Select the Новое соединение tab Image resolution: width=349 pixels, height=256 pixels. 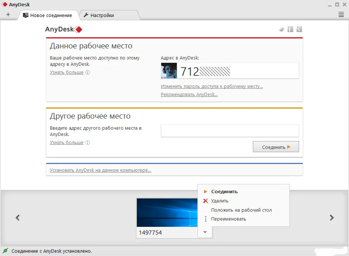click(51, 15)
